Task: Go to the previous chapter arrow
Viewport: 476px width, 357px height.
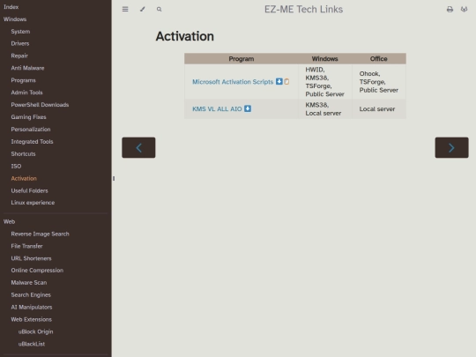Action: [138, 147]
